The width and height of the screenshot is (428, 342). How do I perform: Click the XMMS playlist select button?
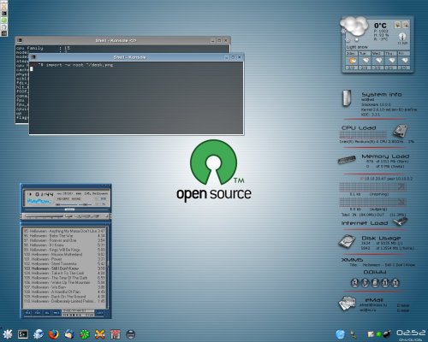47,313
